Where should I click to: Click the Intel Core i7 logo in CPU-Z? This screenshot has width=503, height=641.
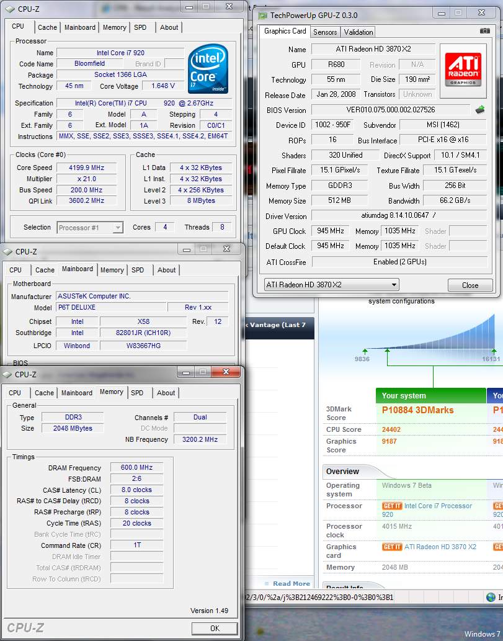[x=208, y=69]
